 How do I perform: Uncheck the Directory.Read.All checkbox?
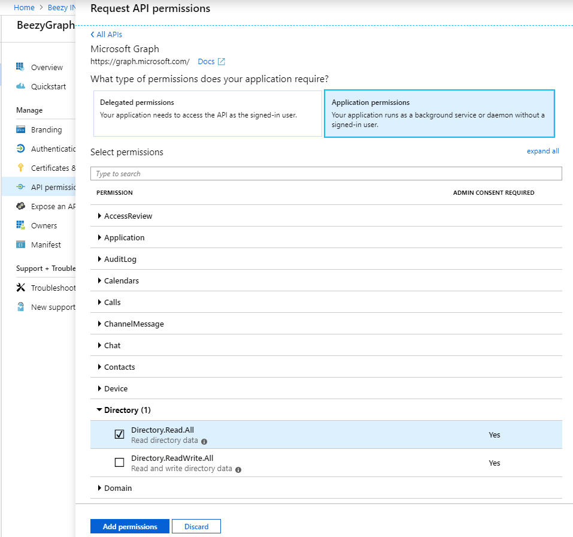tap(120, 434)
